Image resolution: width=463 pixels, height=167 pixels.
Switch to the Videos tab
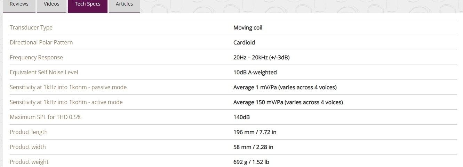pyautogui.click(x=51, y=4)
